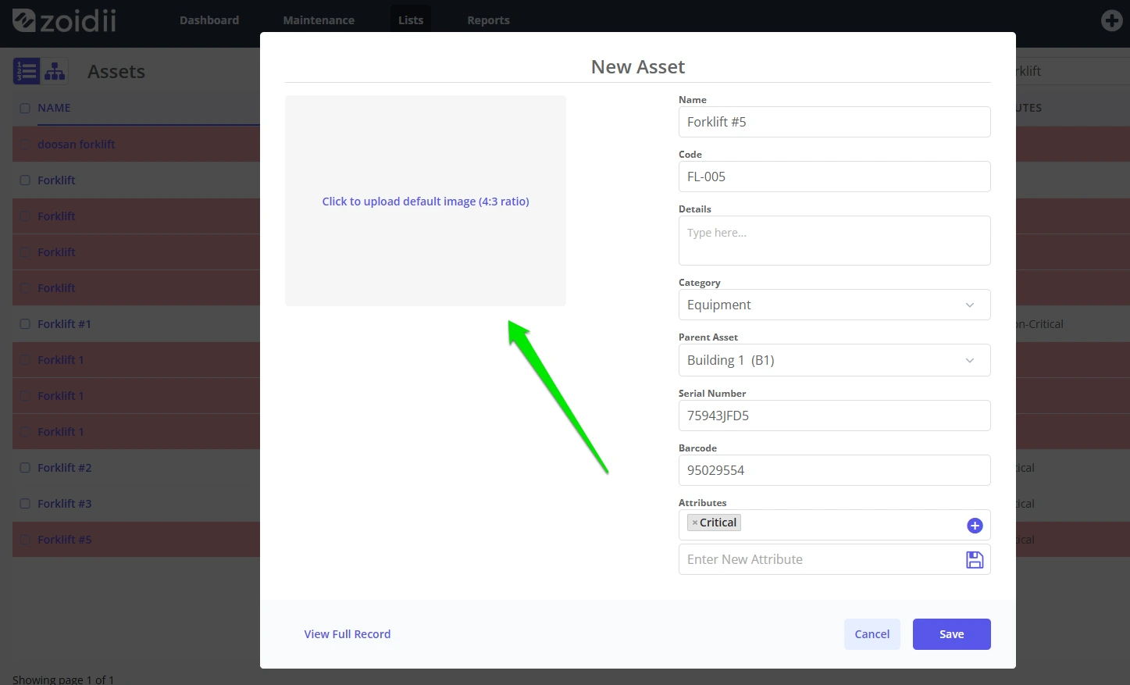
Task: Click the default image upload area
Action: pos(426,201)
